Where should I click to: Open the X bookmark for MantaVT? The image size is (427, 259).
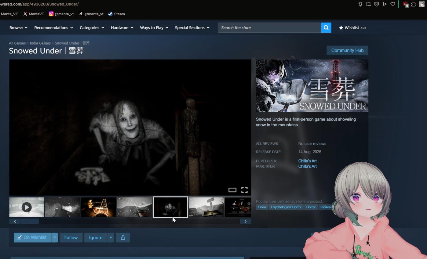34,14
